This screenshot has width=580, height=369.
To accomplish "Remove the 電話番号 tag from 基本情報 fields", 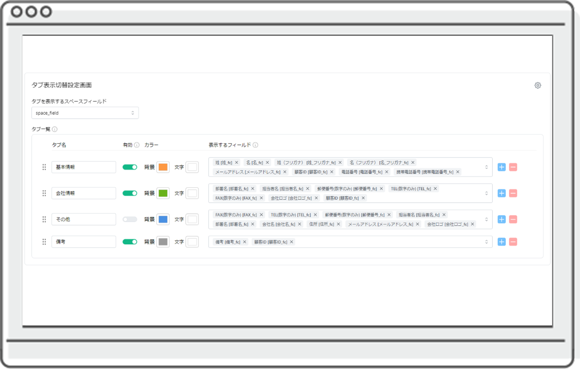I will point(387,172).
